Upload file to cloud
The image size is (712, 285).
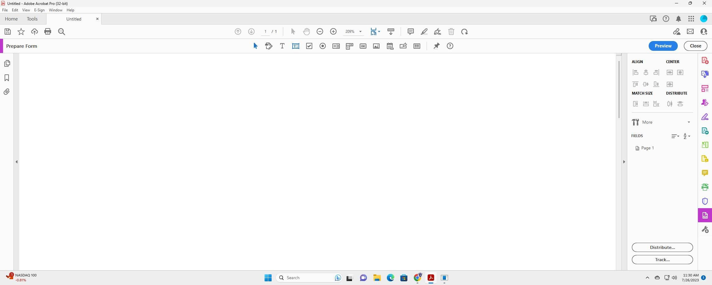[35, 32]
